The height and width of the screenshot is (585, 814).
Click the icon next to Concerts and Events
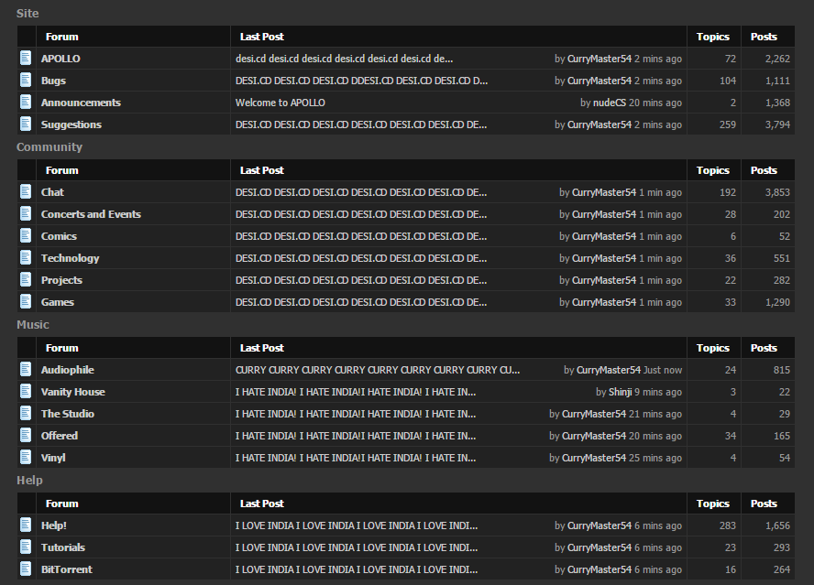click(26, 213)
